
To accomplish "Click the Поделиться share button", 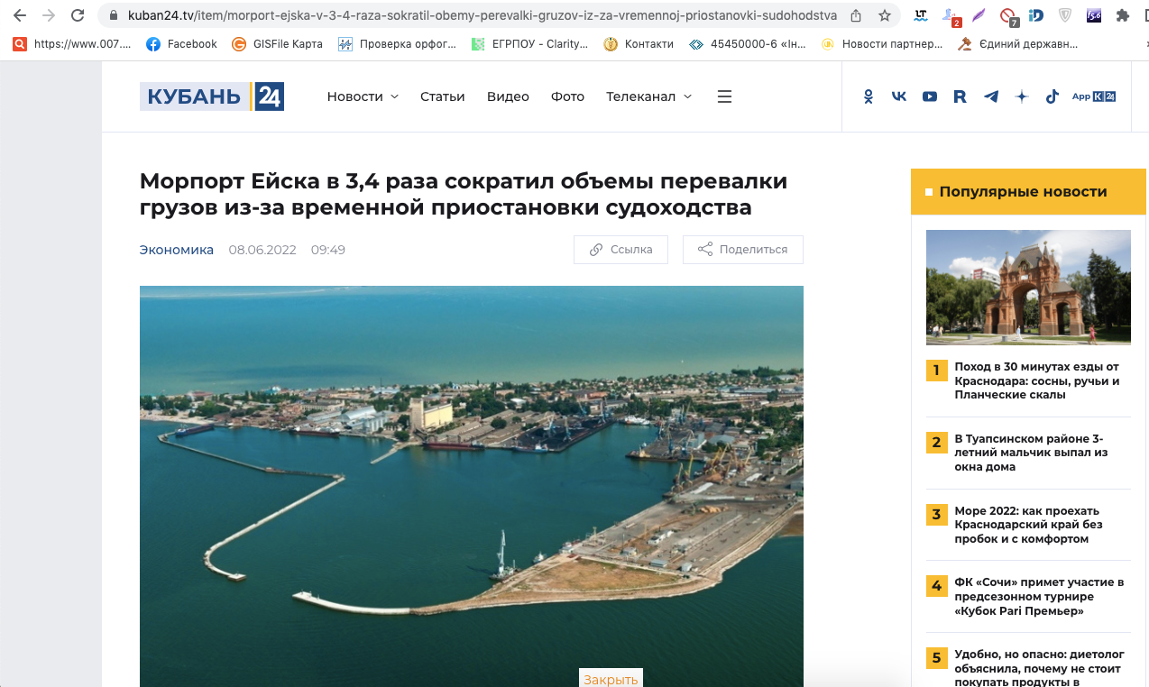I will click(x=742, y=250).
